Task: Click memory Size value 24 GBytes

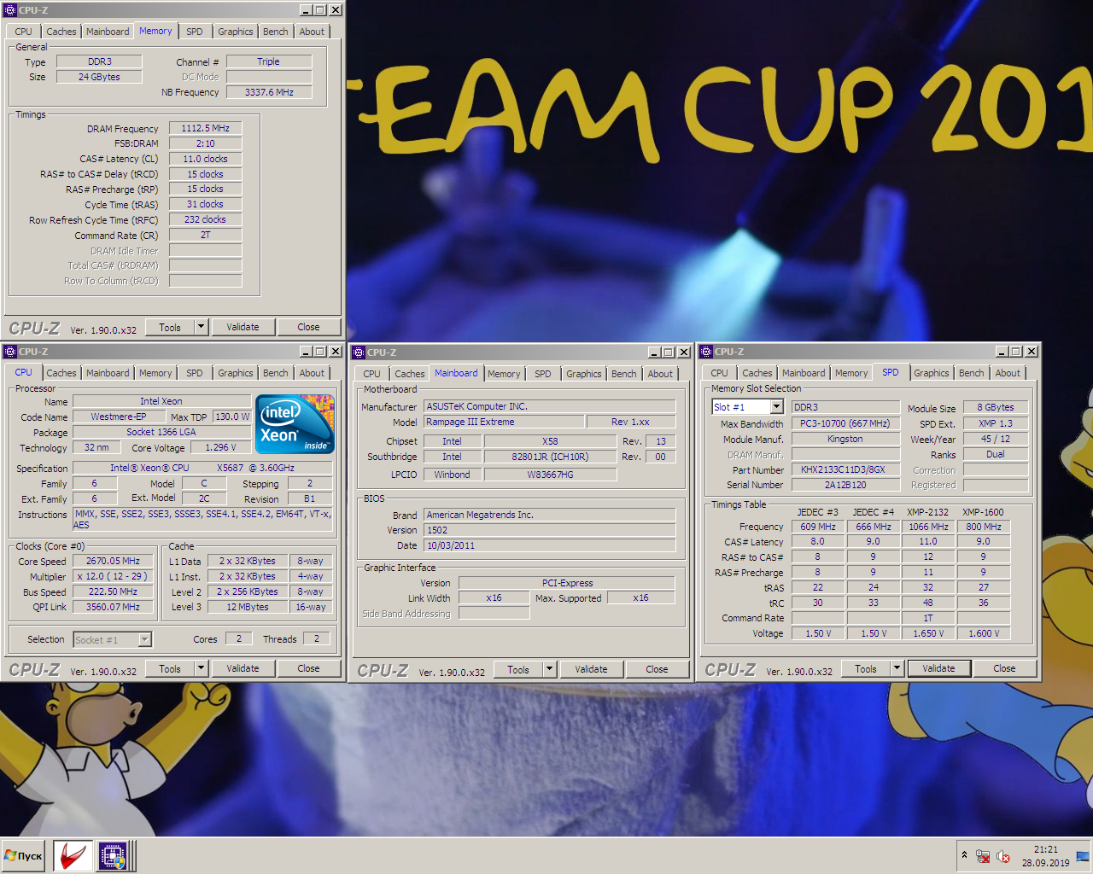Action: pyautogui.click(x=99, y=77)
